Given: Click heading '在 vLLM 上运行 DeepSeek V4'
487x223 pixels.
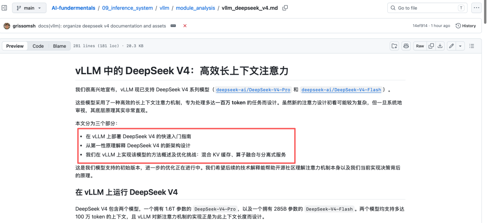Looking at the screenshot, I should click(126, 192).
